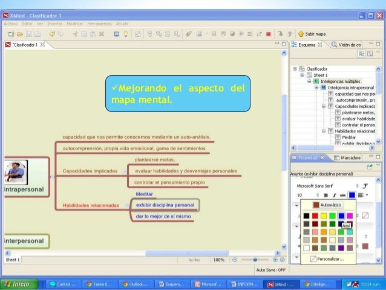
Task: Click the paperclip attachment toolbar icon
Action: point(188,34)
